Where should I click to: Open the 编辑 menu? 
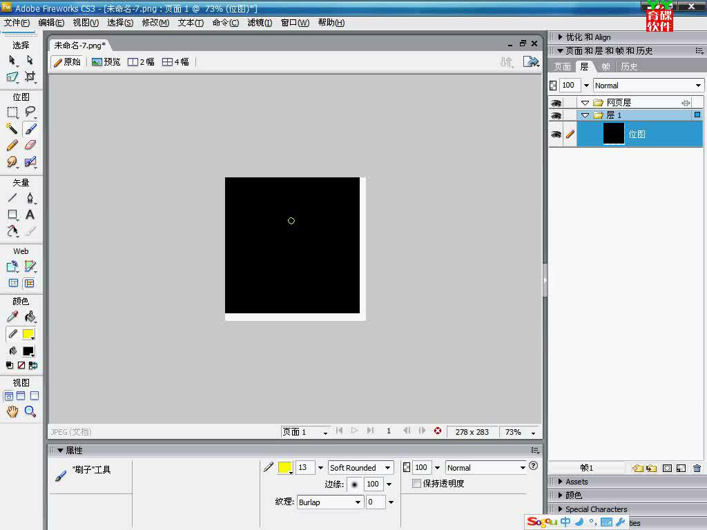[x=51, y=23]
